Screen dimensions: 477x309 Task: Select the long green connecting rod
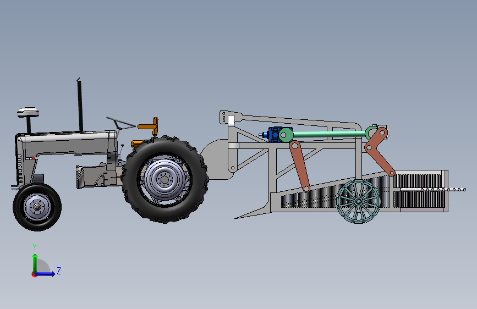pos(328,134)
